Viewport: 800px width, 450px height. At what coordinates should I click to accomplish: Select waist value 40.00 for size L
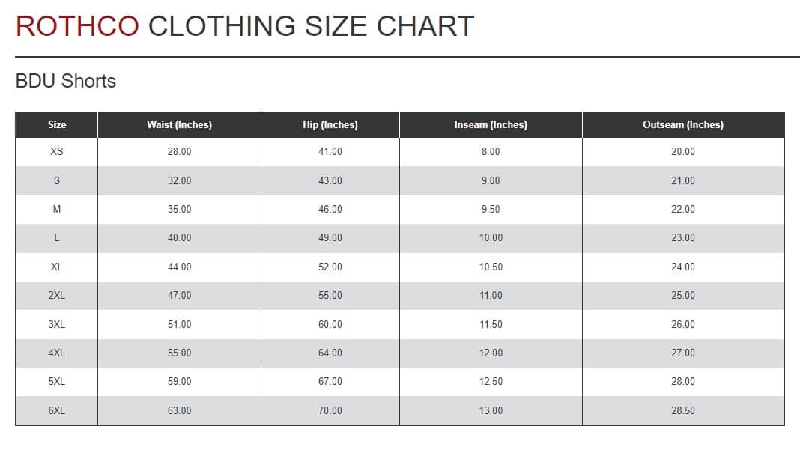179,237
